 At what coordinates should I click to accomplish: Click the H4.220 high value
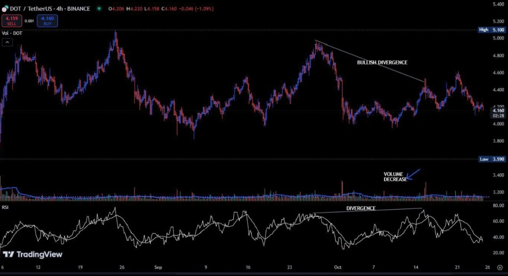(x=134, y=9)
